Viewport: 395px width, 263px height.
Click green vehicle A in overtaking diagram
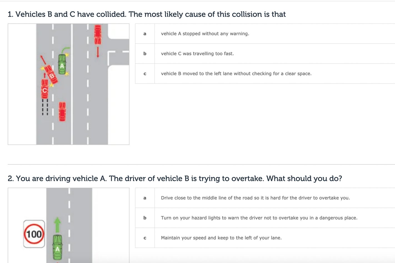tap(57, 247)
